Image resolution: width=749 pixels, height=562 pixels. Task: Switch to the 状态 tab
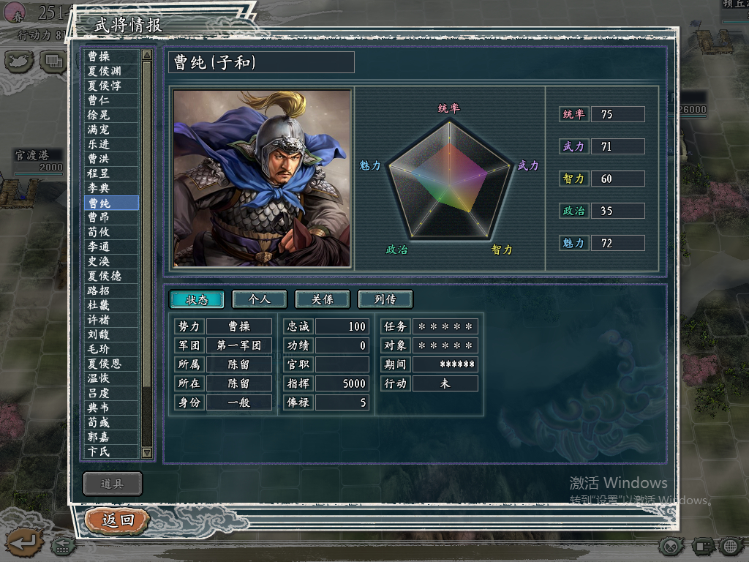point(197,299)
